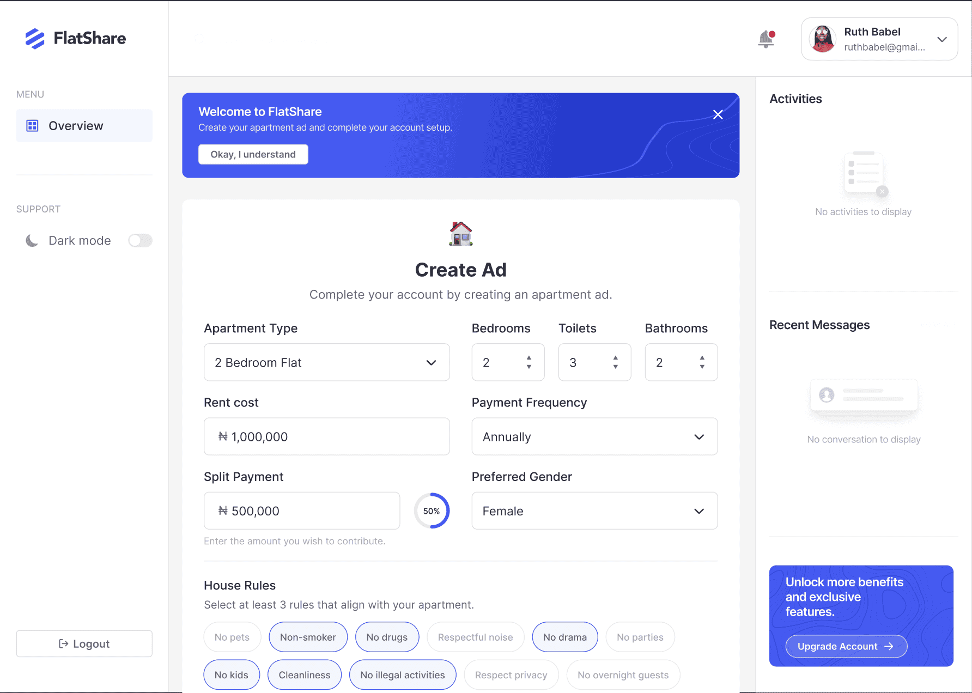Screen dimensions: 972x693
Task: Click the Logout button
Action: click(x=84, y=644)
